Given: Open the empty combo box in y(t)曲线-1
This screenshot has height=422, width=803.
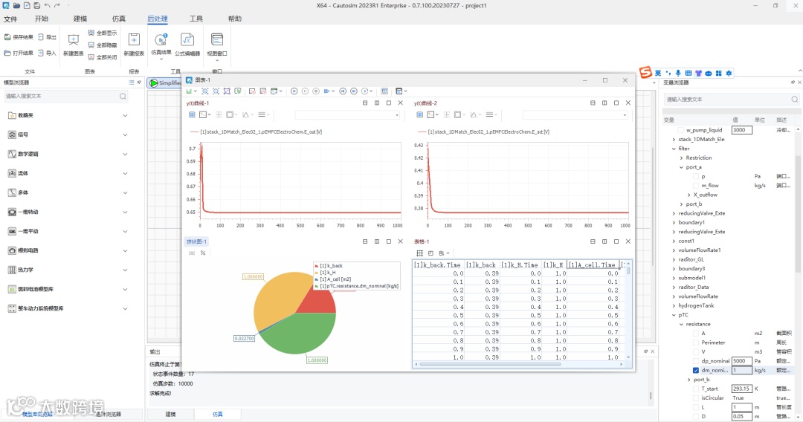Looking at the screenshot, I should coord(347,115).
